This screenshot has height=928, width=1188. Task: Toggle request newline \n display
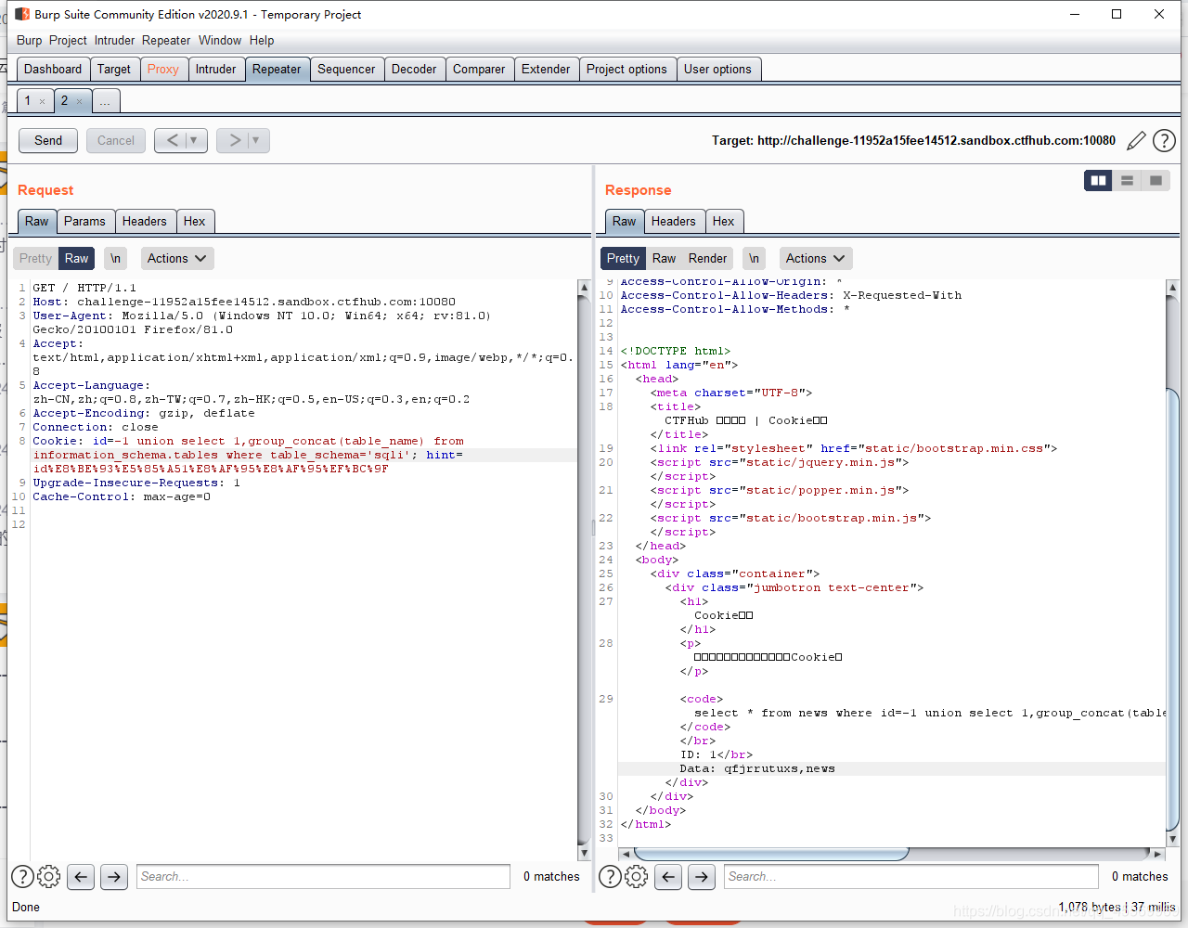115,258
